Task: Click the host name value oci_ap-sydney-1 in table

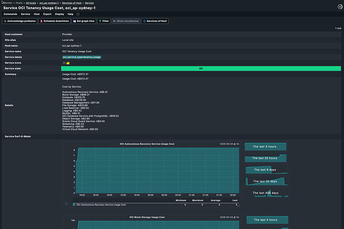Action: (72, 46)
